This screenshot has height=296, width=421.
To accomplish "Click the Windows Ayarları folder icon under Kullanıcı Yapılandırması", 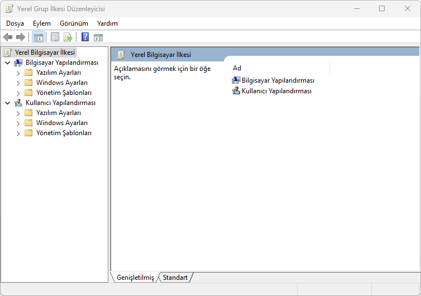I will pos(28,123).
